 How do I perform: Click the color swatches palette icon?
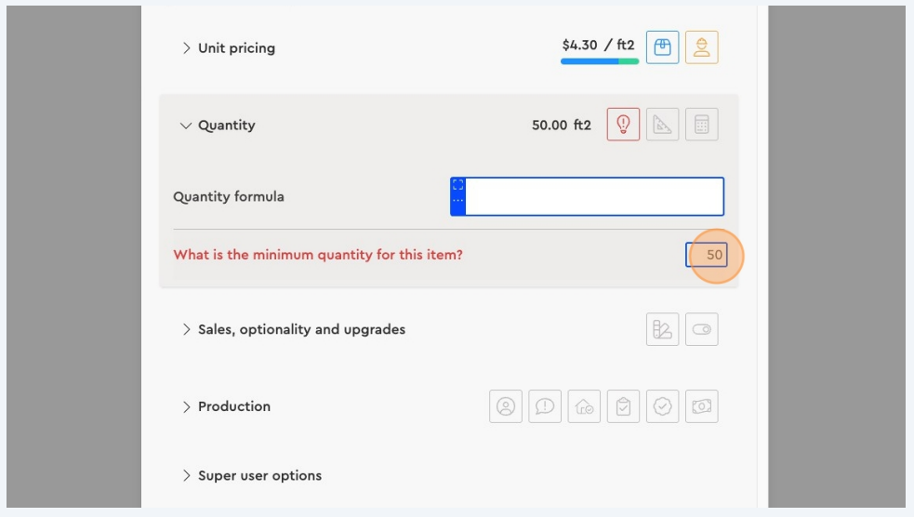662,329
